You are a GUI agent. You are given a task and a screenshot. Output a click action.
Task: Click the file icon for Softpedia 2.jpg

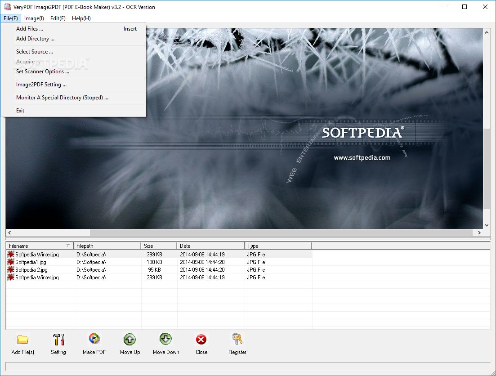[11, 269]
